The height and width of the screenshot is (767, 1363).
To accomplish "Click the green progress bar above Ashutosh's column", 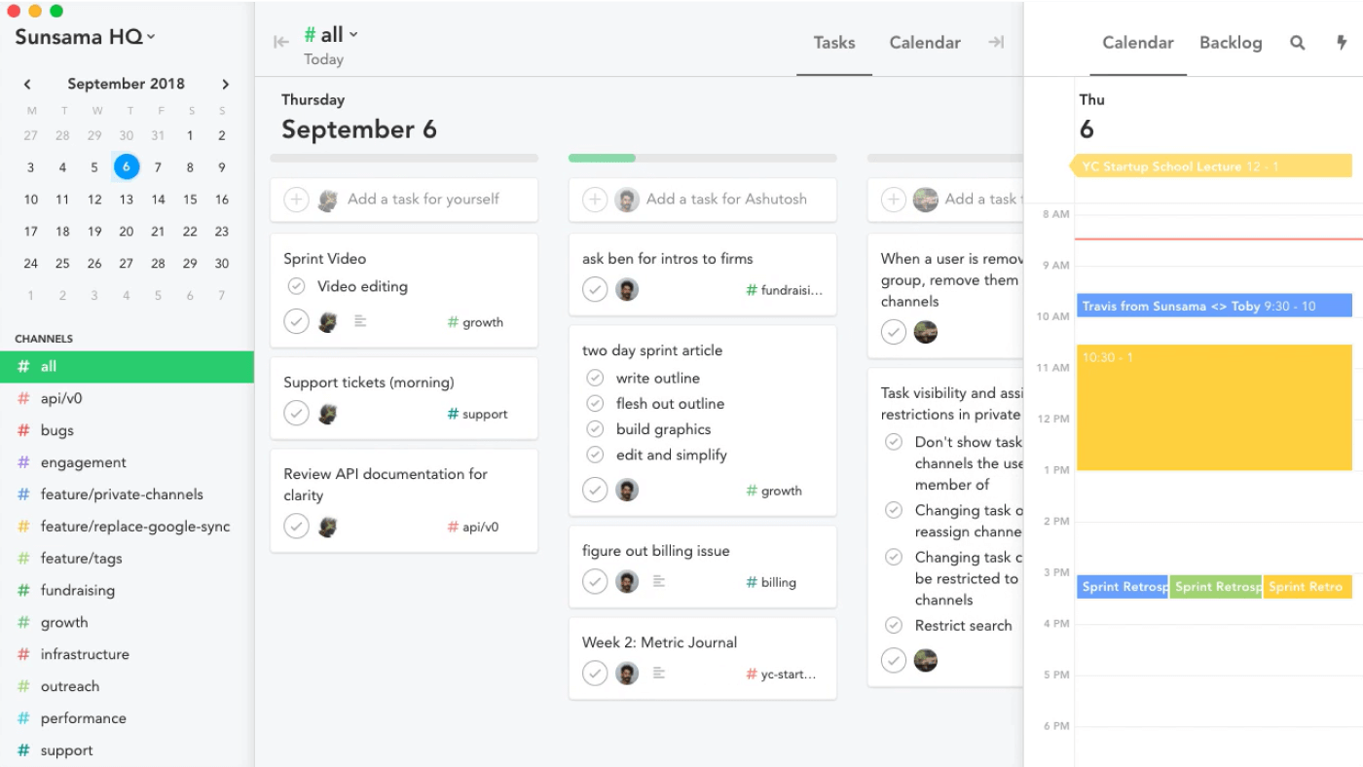I will [602, 158].
